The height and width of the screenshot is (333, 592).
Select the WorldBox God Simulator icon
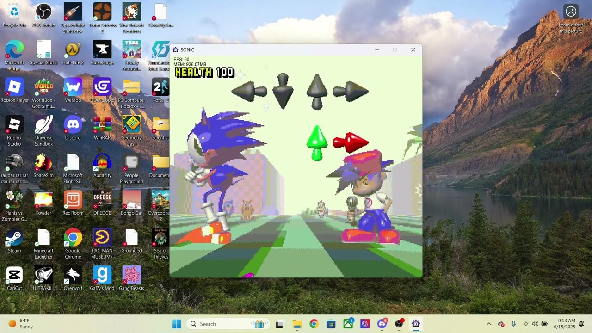pyautogui.click(x=43, y=93)
